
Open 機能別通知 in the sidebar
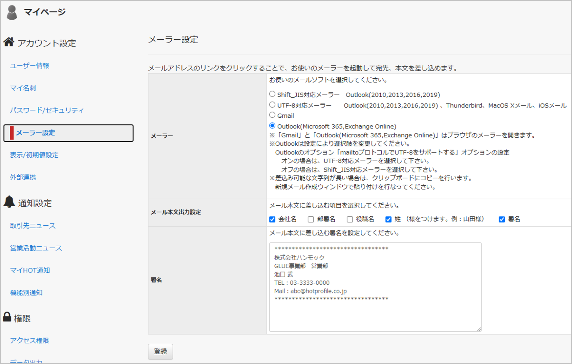[26, 293]
